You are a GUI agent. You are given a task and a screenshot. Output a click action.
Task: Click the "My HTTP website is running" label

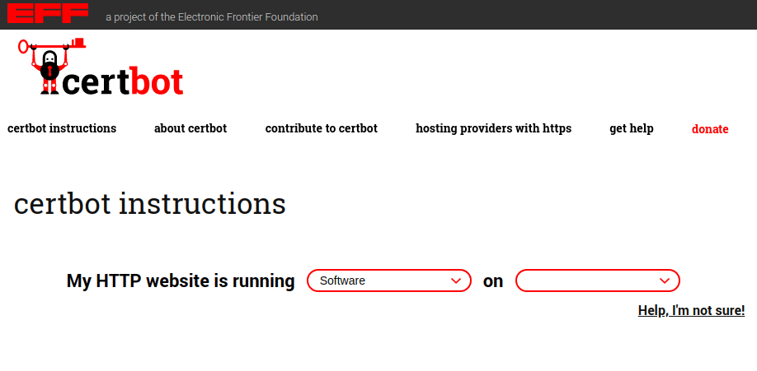181,281
